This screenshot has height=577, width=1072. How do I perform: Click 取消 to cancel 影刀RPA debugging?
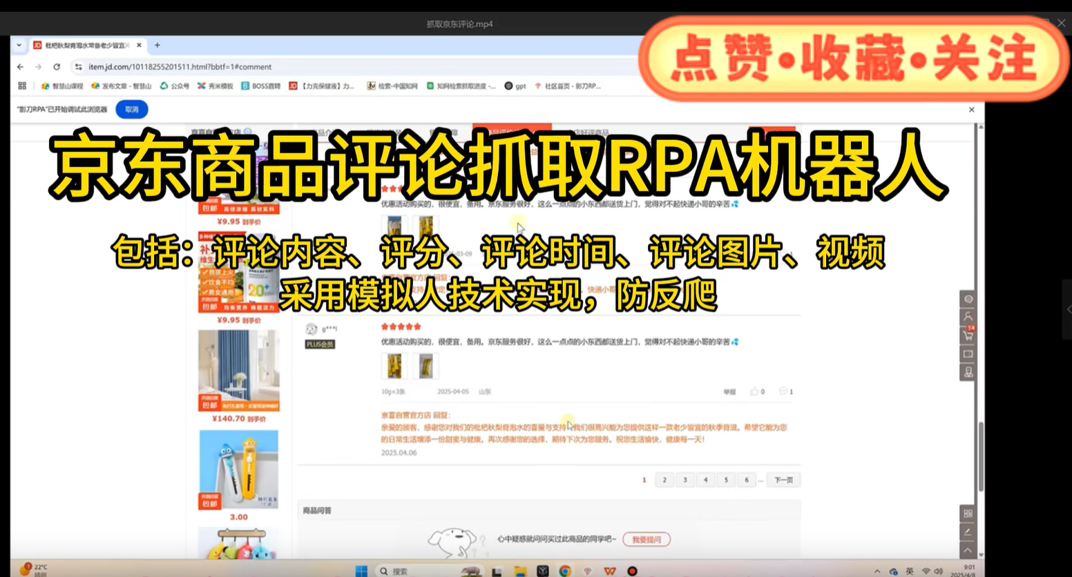[131, 109]
